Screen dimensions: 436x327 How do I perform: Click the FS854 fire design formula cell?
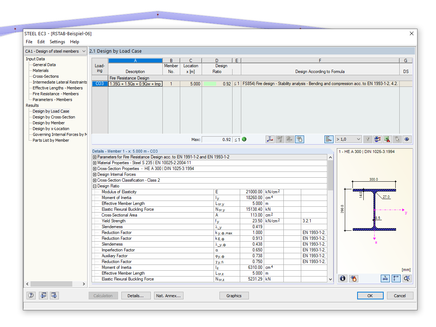click(320, 84)
